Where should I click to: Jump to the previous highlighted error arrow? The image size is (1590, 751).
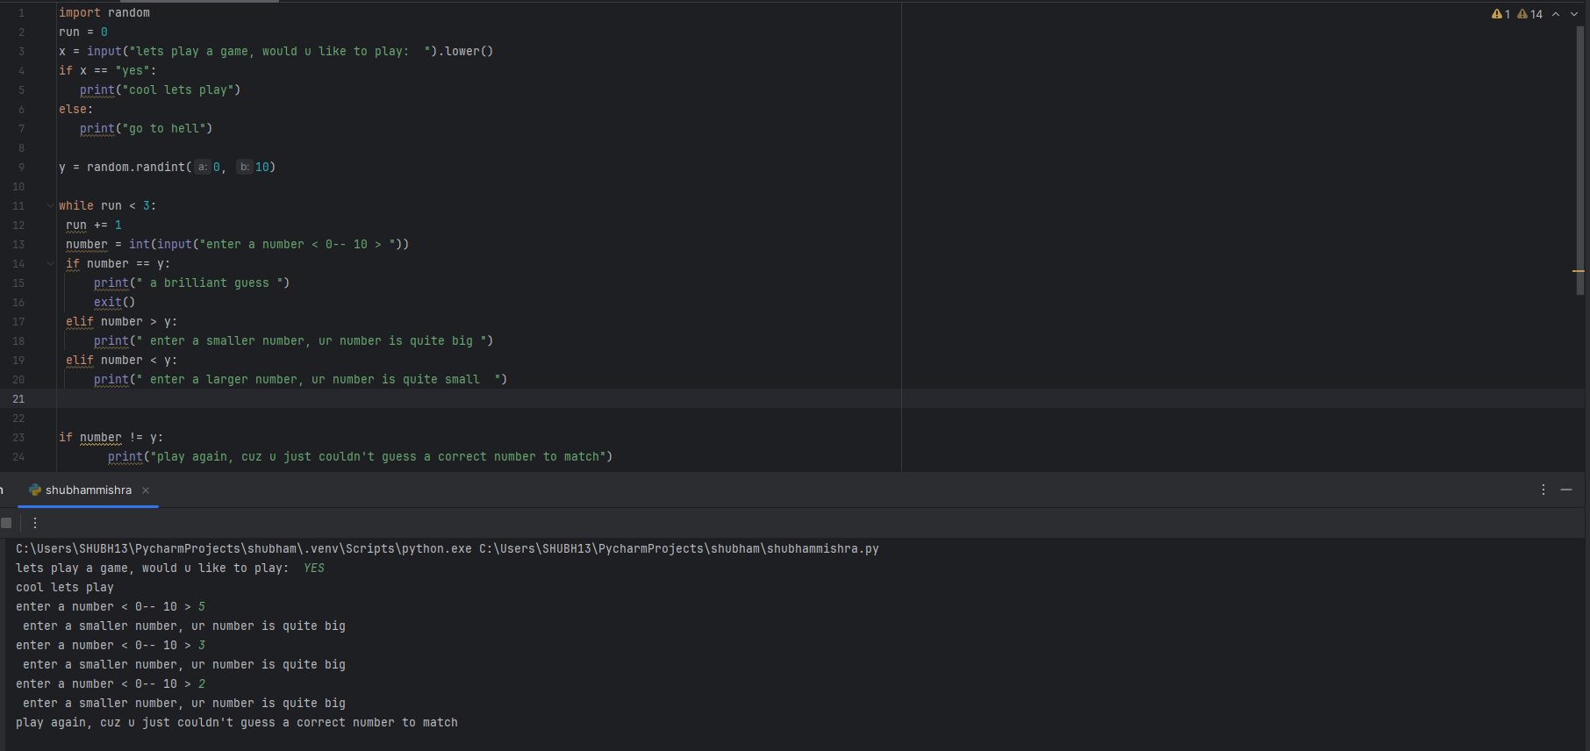(x=1556, y=14)
